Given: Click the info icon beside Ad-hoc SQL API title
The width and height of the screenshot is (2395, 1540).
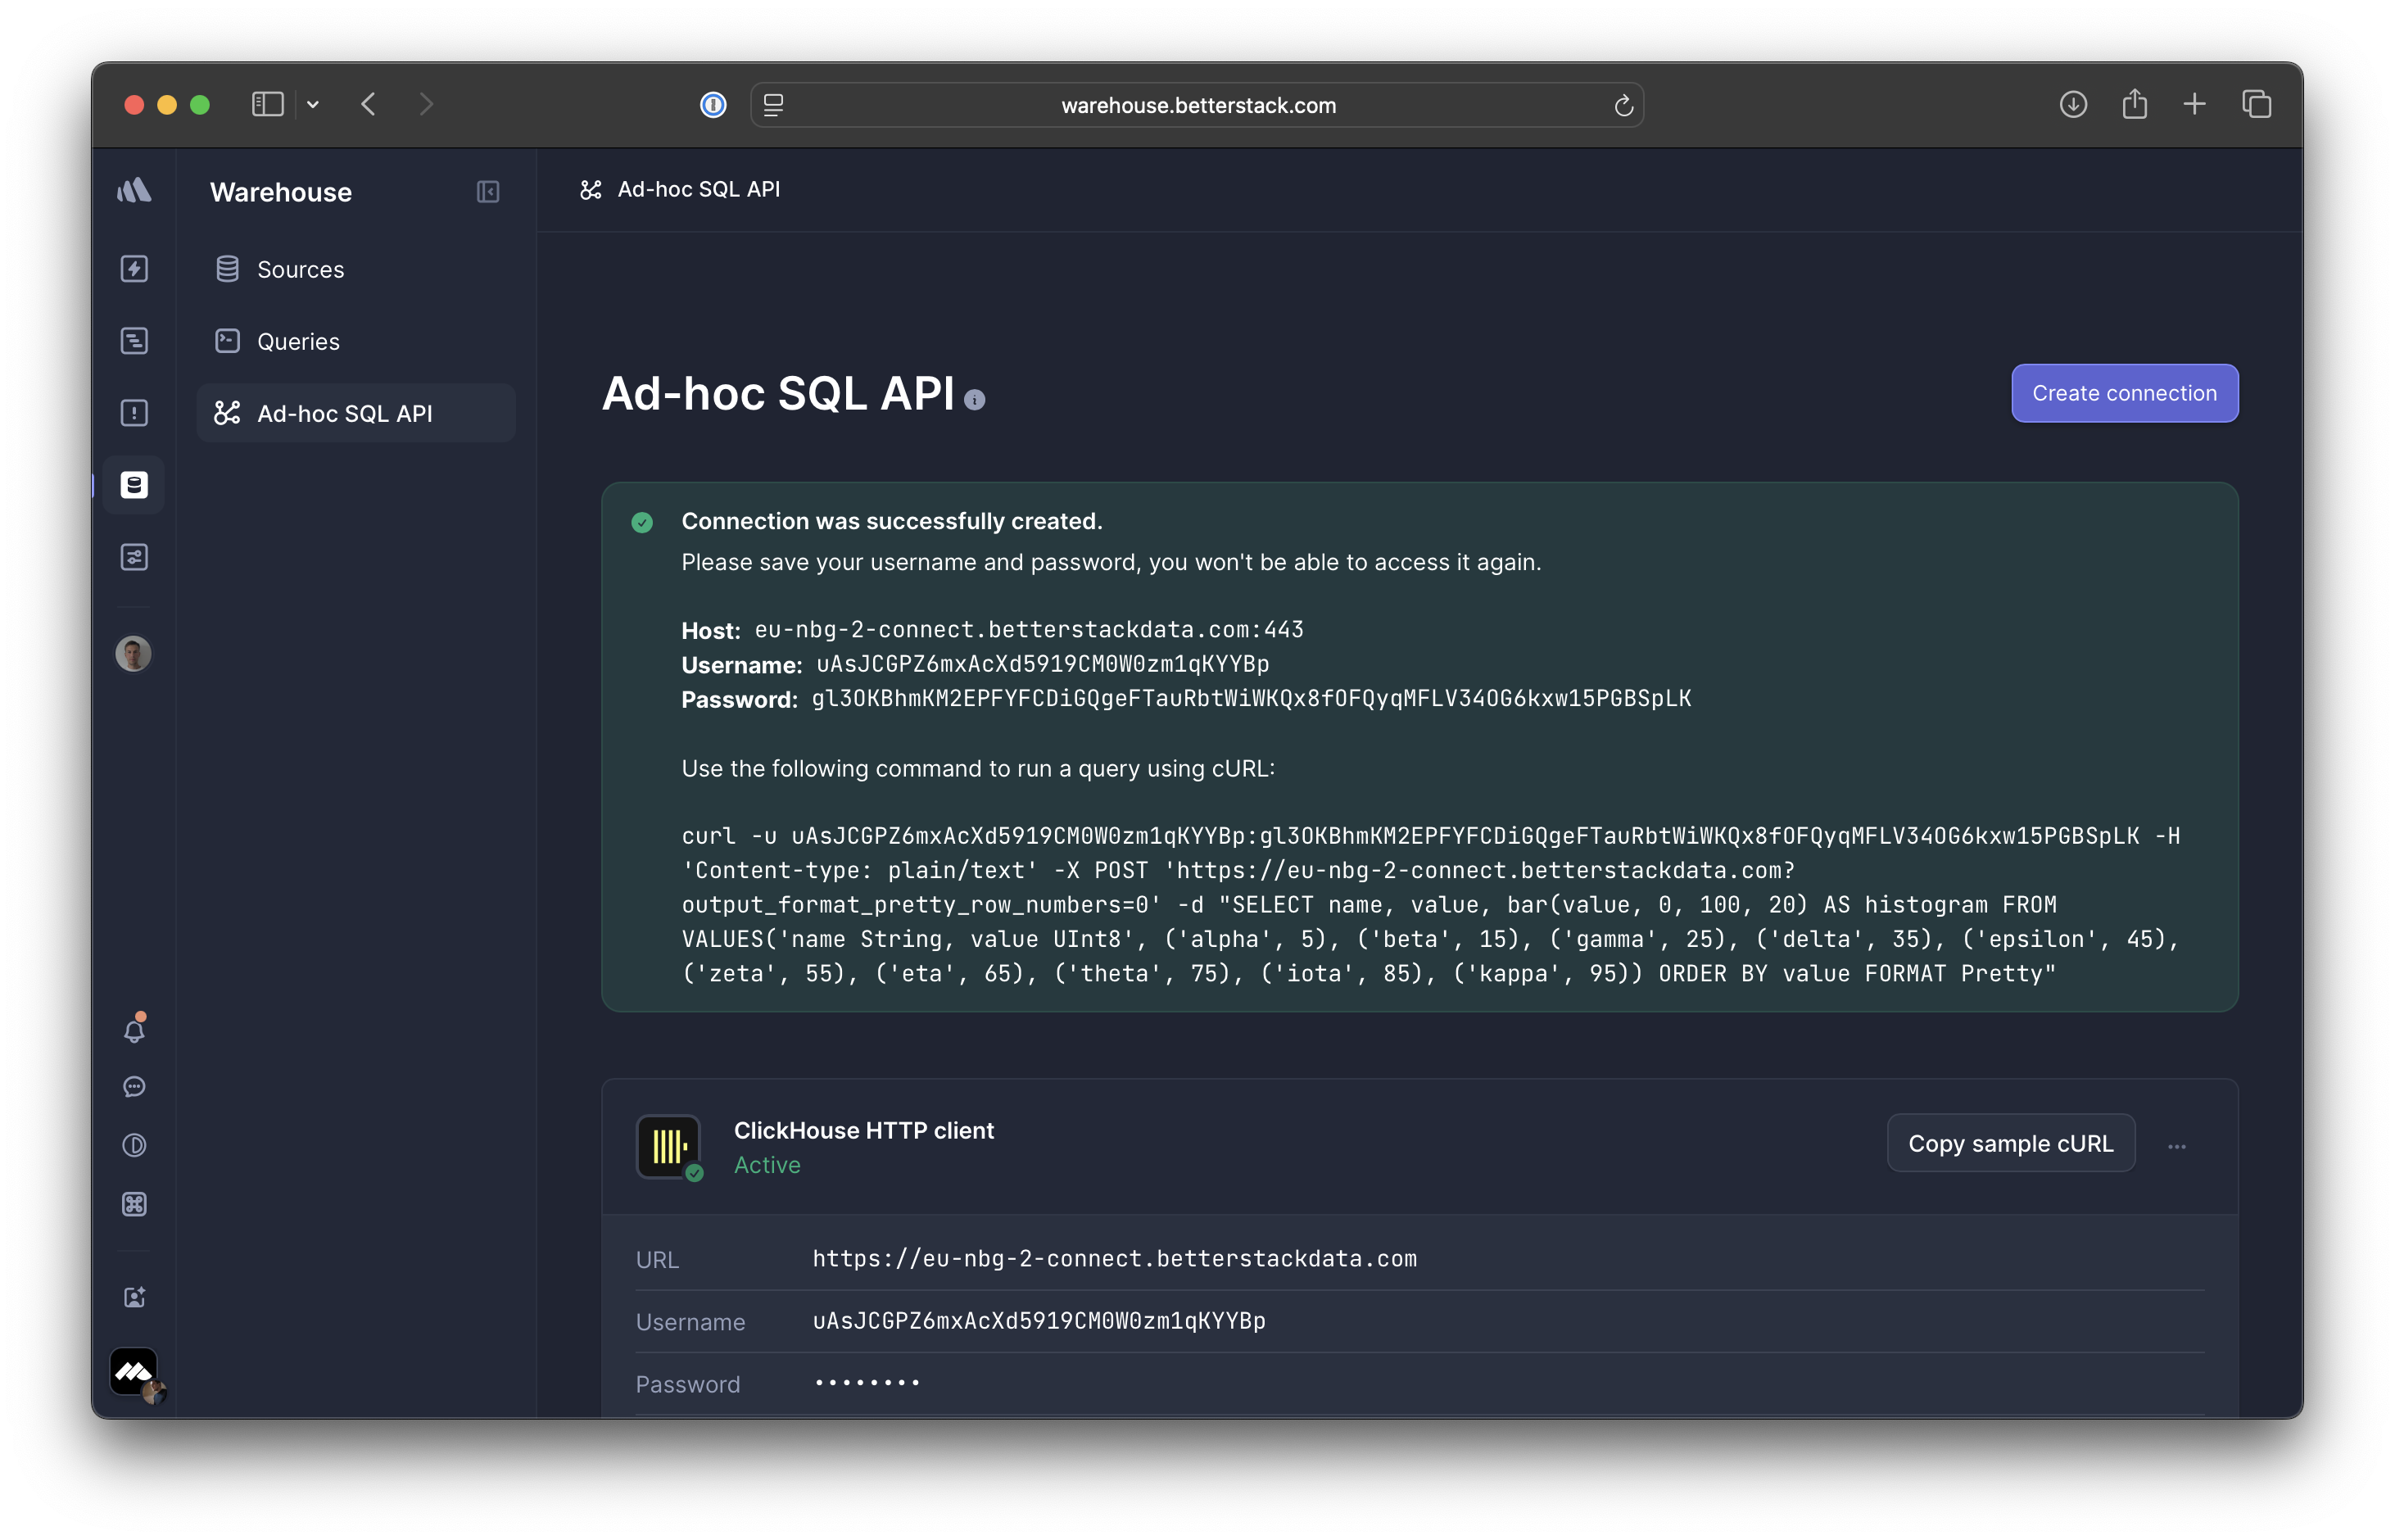Looking at the screenshot, I should click(x=974, y=400).
